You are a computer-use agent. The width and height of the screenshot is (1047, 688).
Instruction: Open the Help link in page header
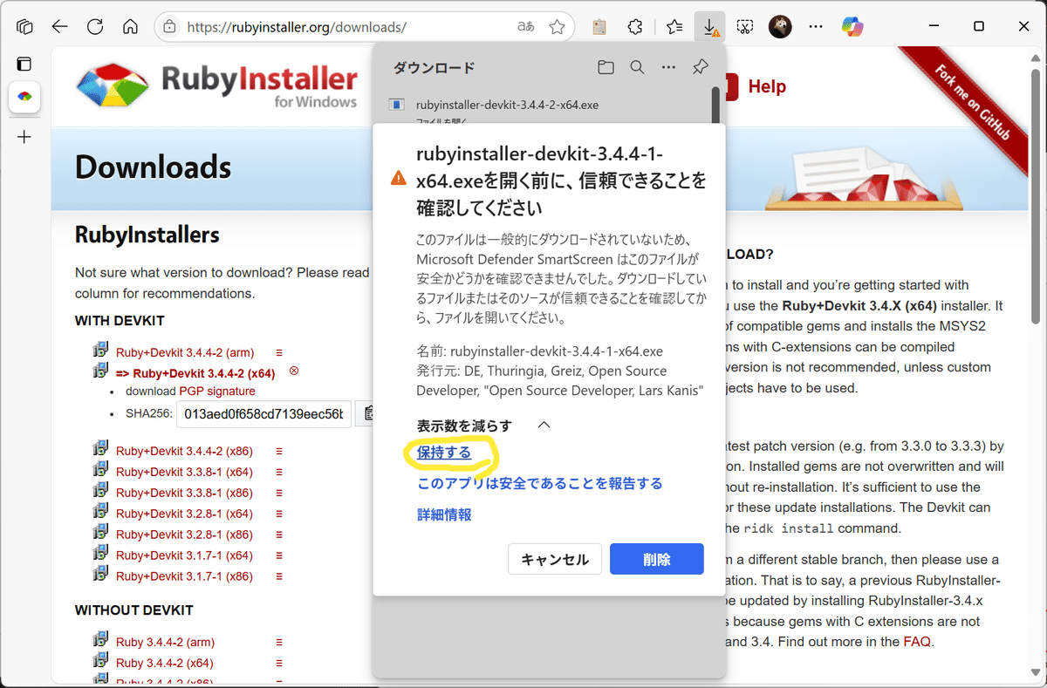767,86
